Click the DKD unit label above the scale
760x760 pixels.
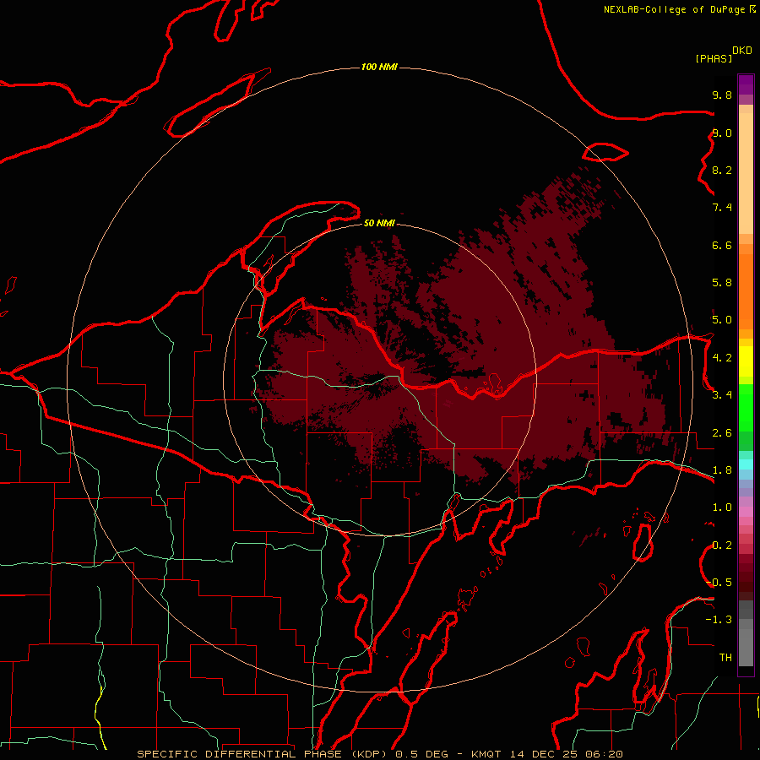point(741,51)
